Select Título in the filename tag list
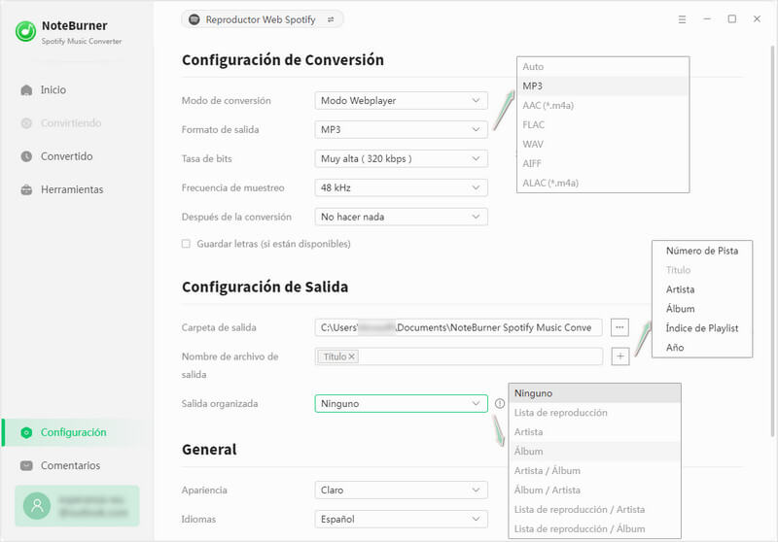This screenshot has height=542, width=778. [702, 270]
